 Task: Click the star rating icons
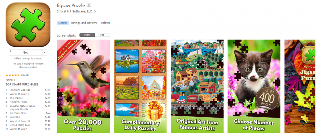pos(12,75)
